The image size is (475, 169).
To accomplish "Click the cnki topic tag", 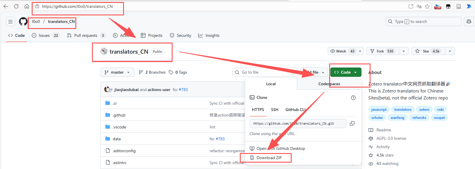I will click(440, 110).
